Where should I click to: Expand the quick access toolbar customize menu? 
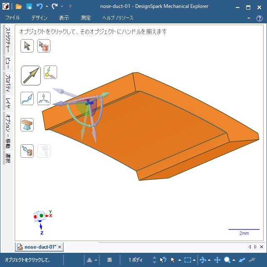(x=70, y=7)
